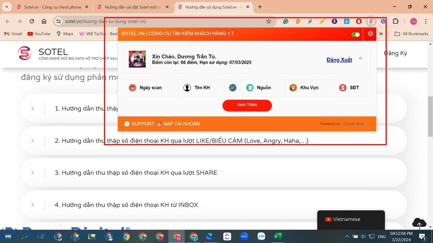Expand section 1 about thu thập guide

32,108
